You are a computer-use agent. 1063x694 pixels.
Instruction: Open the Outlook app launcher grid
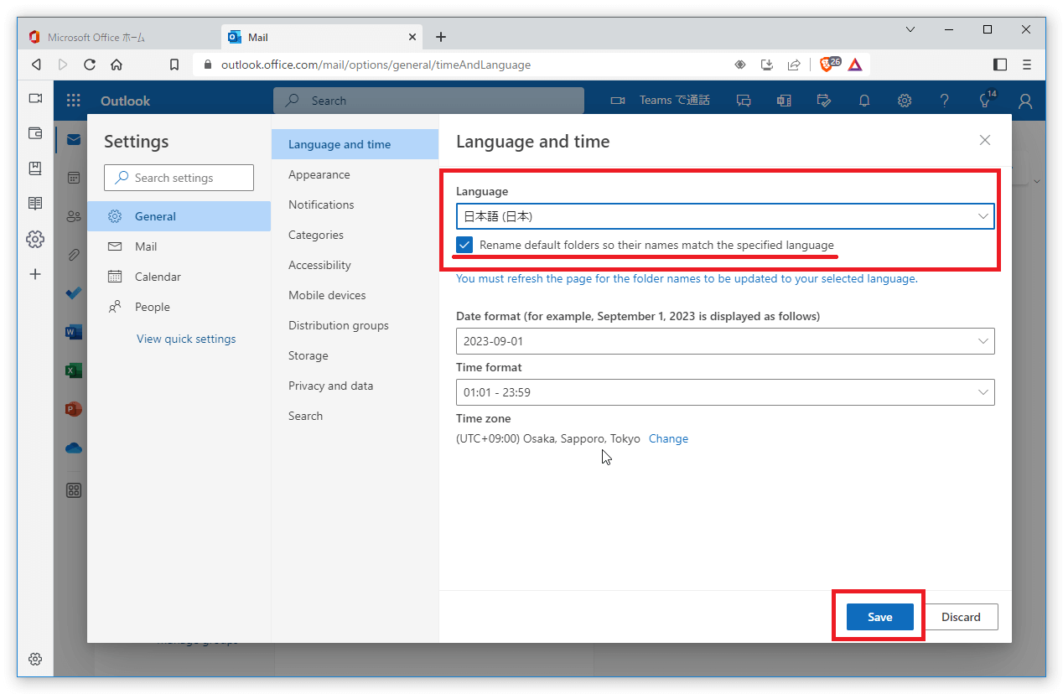point(73,101)
